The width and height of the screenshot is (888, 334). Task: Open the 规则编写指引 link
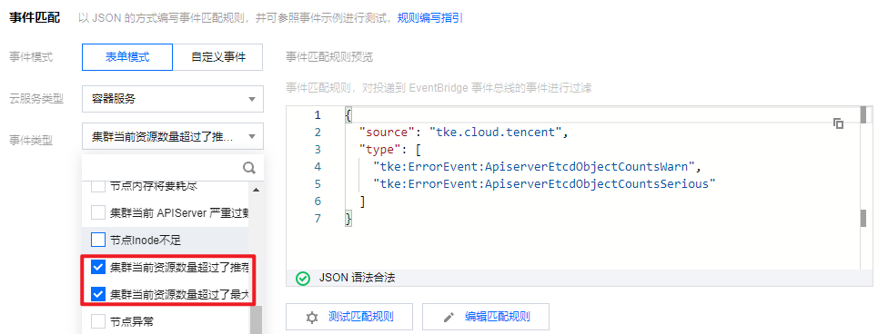(x=429, y=18)
